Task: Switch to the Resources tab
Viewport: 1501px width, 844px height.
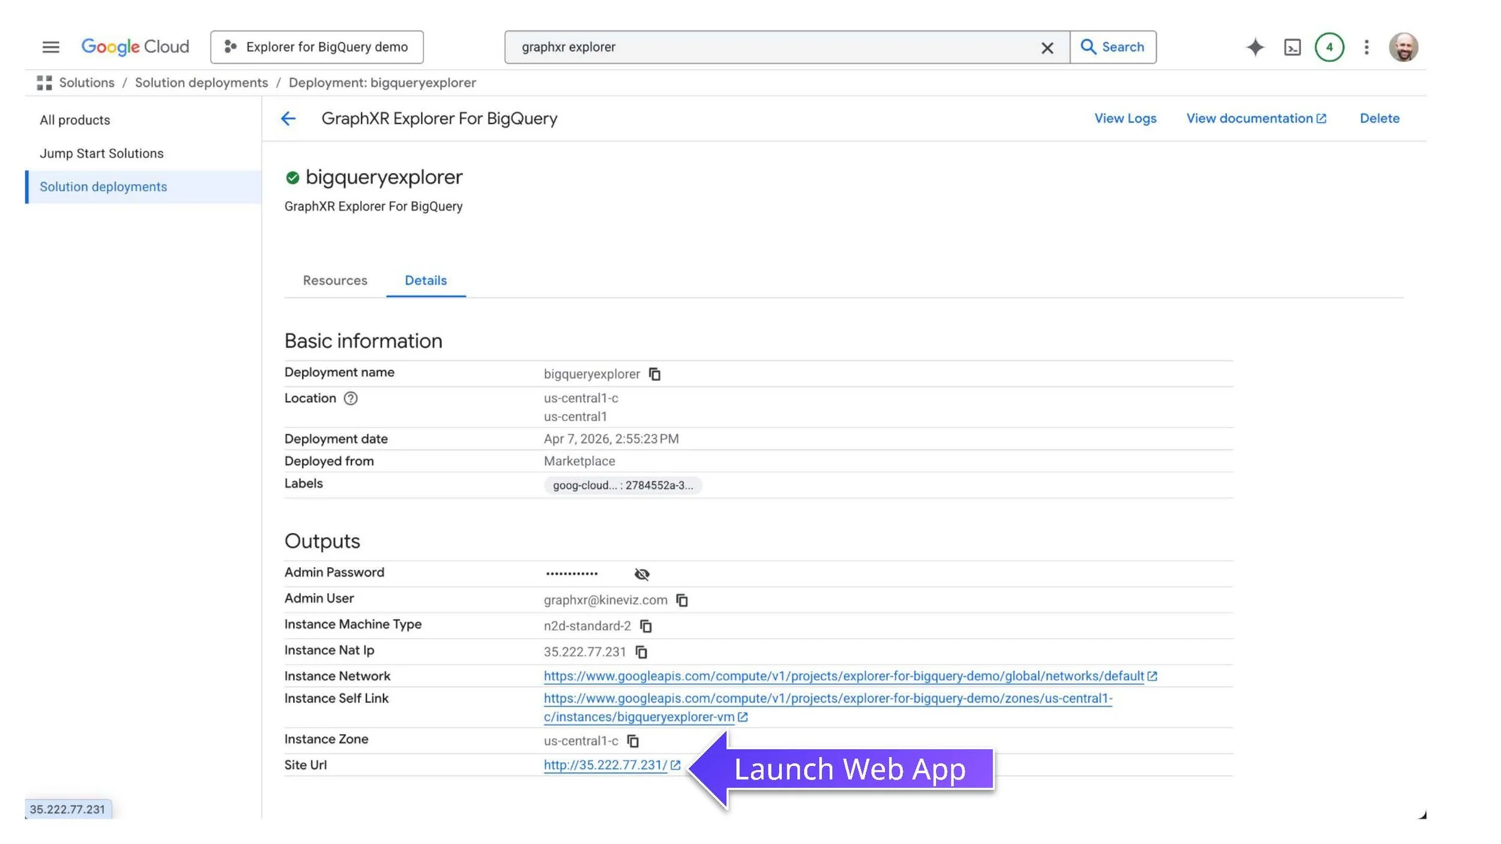Action: coord(334,280)
